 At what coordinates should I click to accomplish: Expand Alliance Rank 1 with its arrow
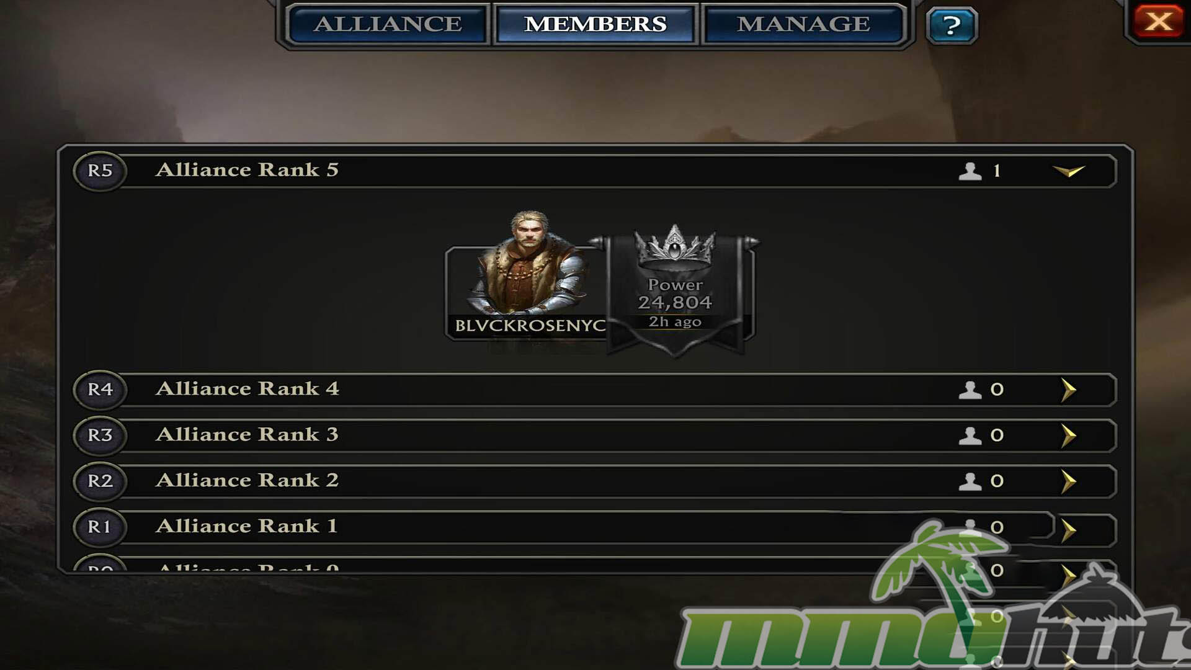coord(1068,530)
